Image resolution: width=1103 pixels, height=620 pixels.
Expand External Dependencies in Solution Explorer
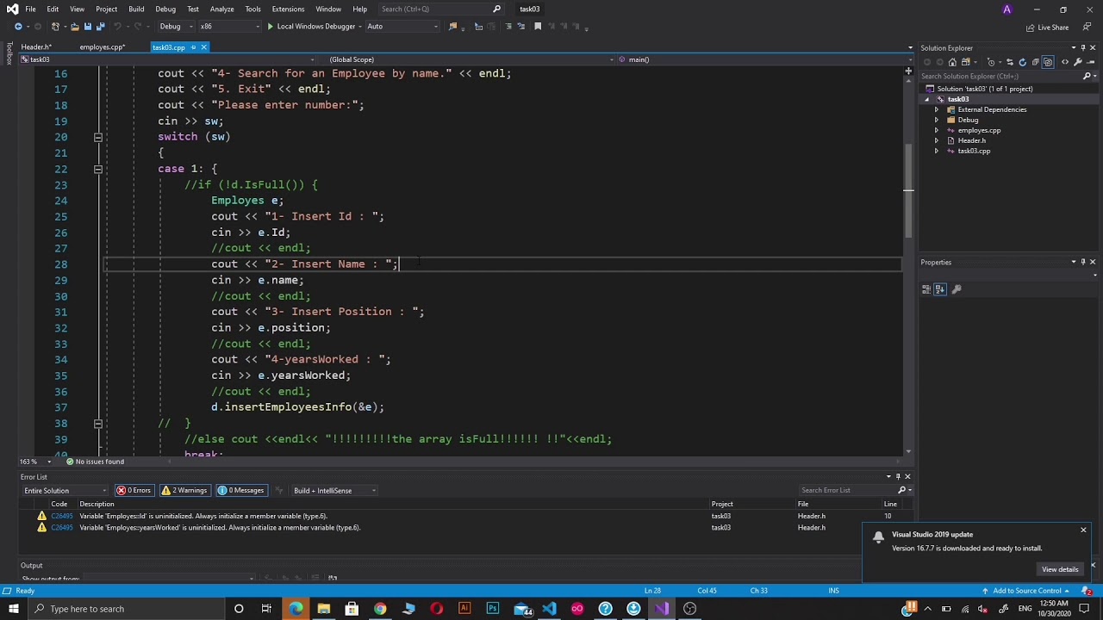[937, 109]
